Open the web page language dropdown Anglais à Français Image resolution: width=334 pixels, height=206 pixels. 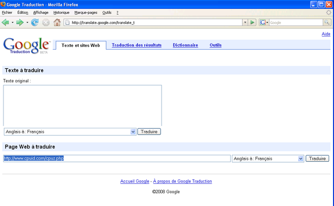click(268, 159)
